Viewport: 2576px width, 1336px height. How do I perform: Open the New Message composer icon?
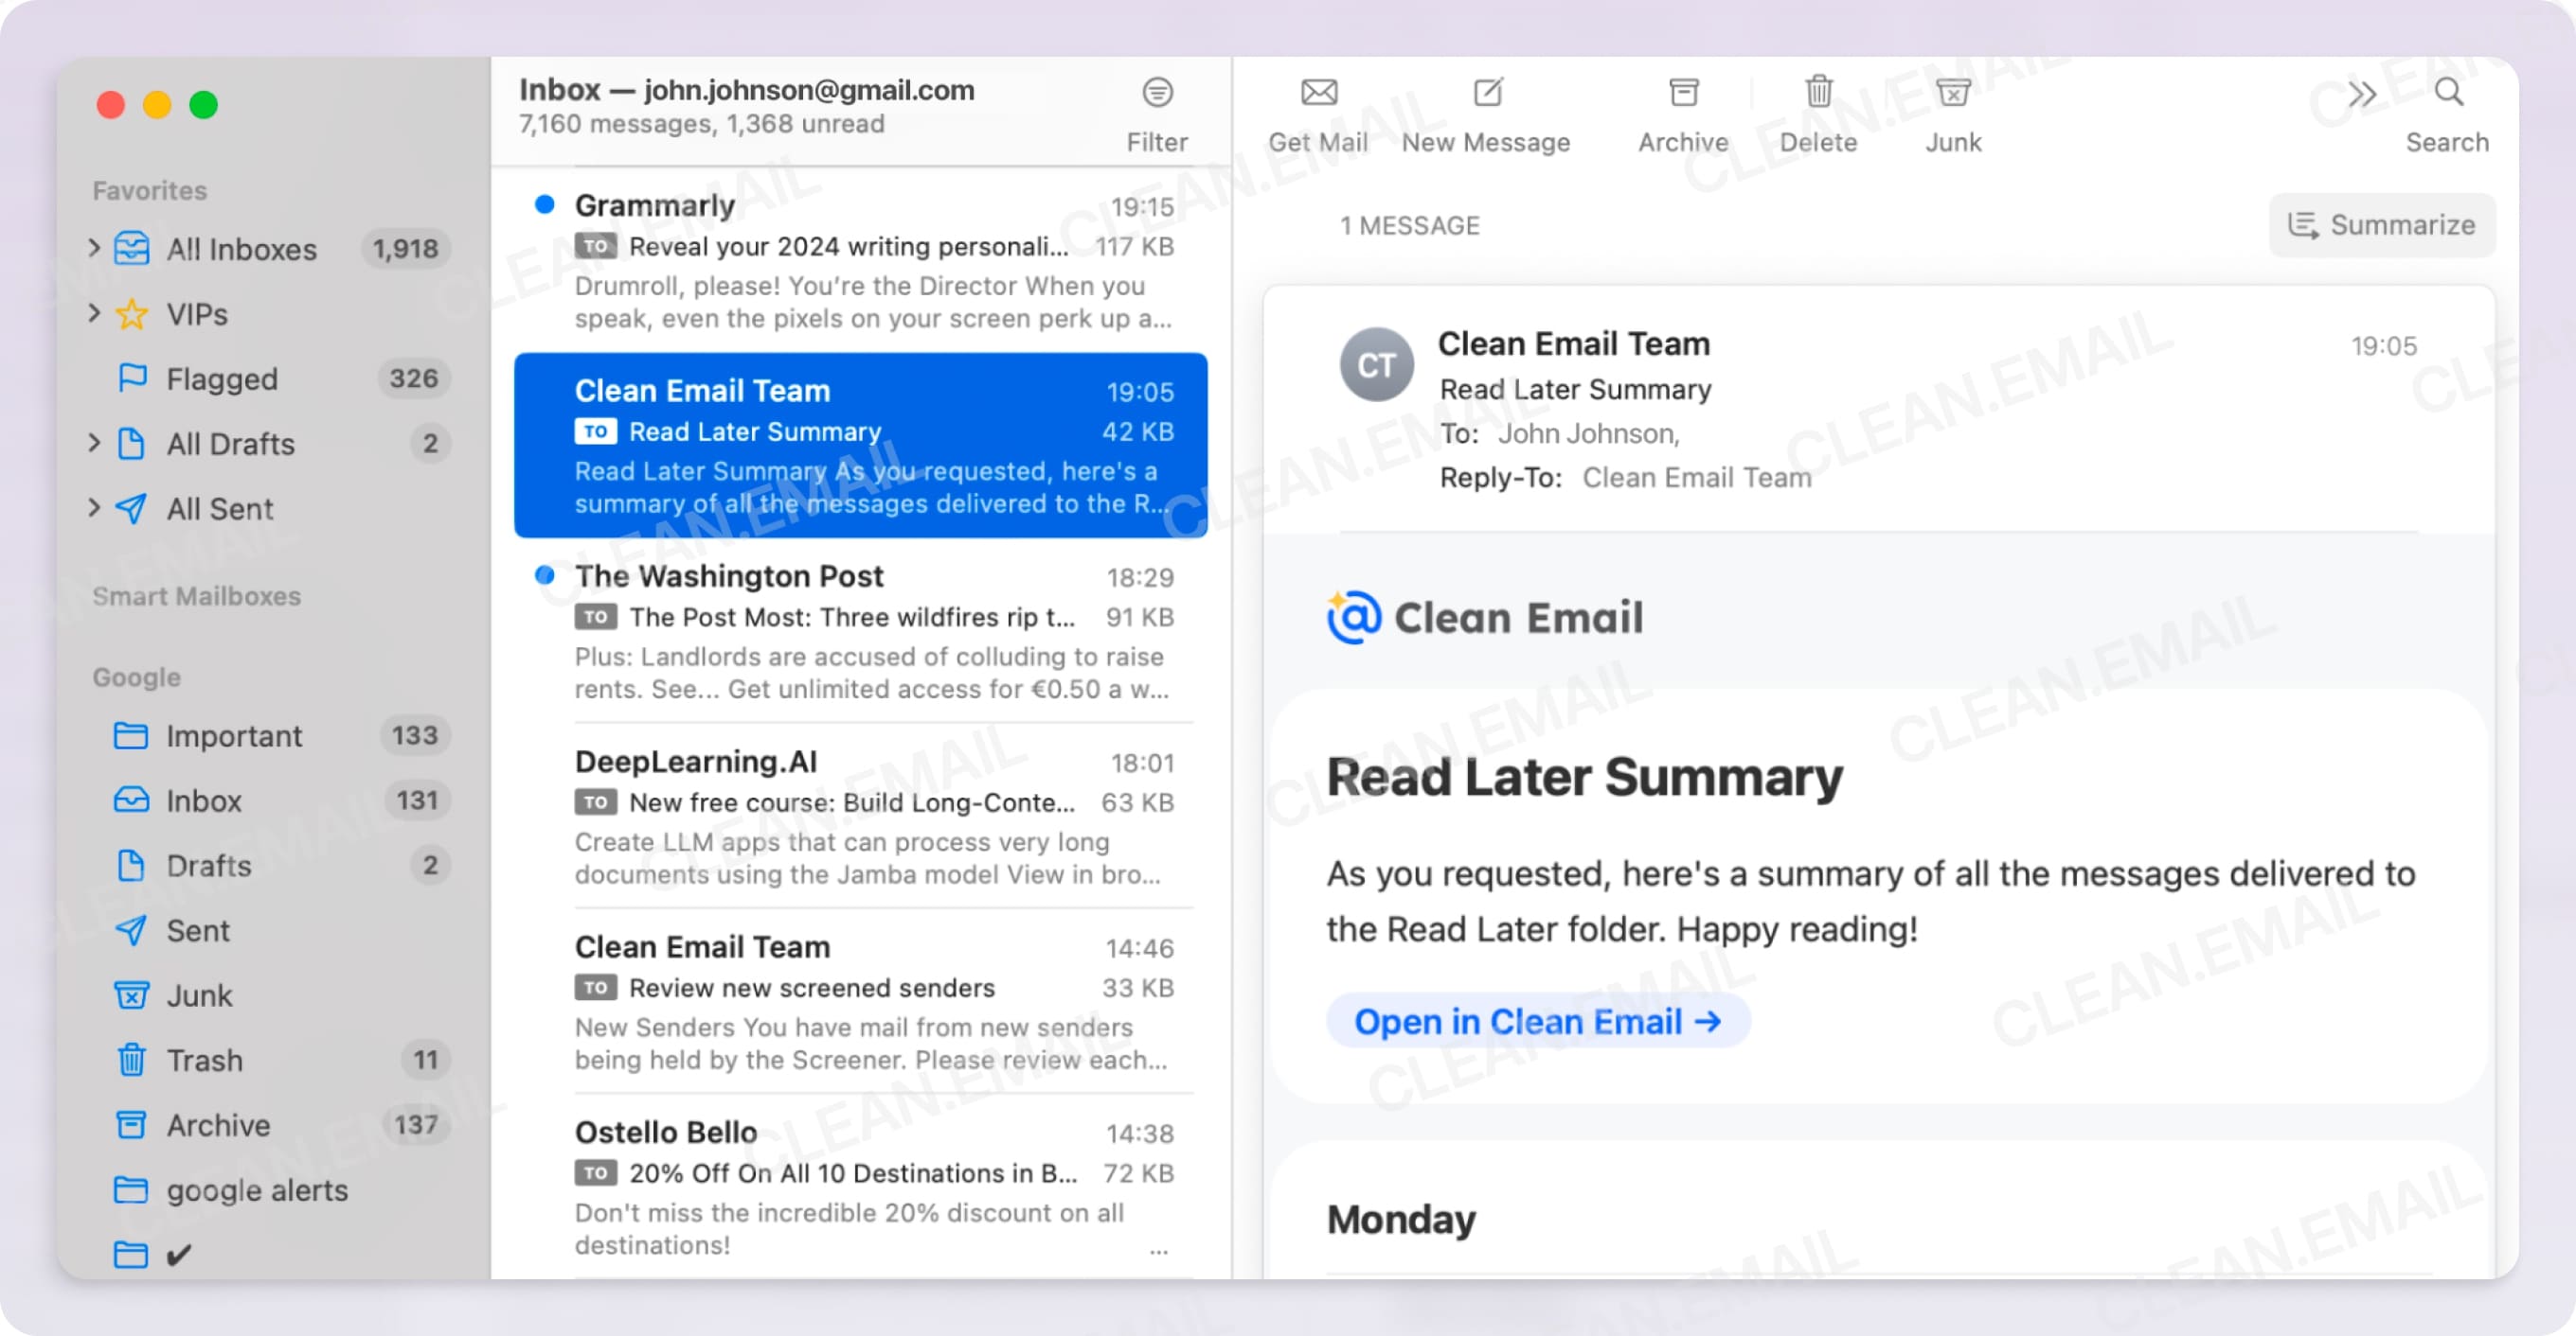tap(1486, 95)
